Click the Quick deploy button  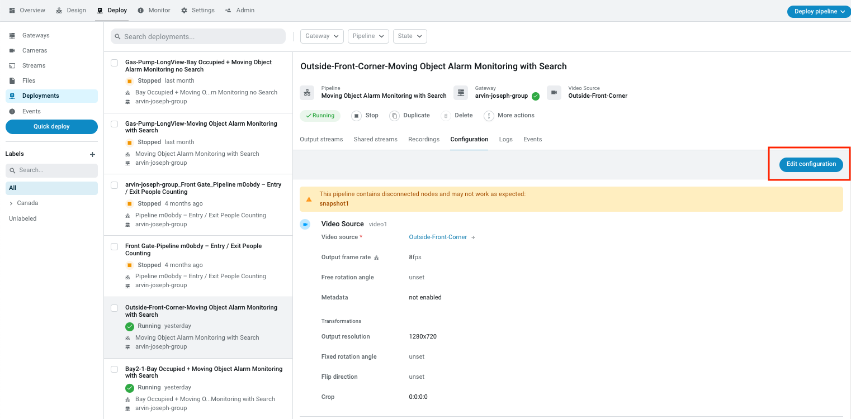click(x=51, y=126)
